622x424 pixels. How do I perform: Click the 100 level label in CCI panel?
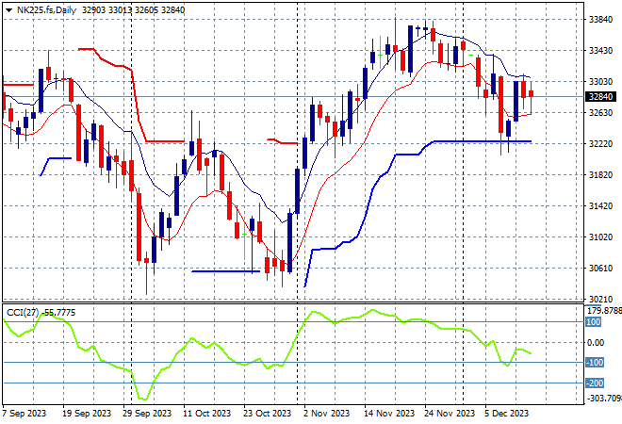(x=594, y=322)
